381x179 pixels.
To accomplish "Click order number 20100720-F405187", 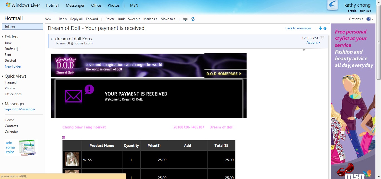I will 189,127.
